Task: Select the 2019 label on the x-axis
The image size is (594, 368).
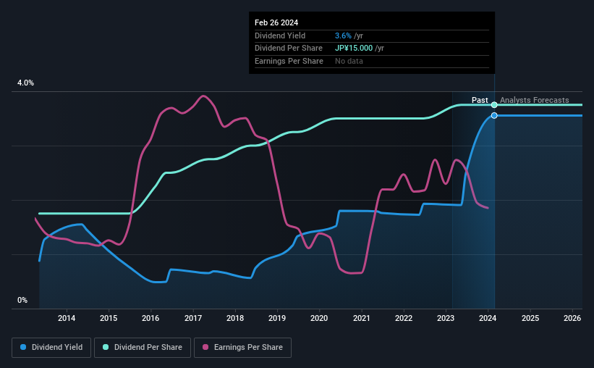Action: coord(277,318)
